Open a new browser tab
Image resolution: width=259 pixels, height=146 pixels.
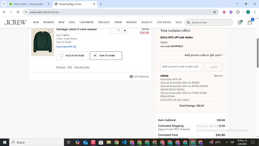coord(101,4)
